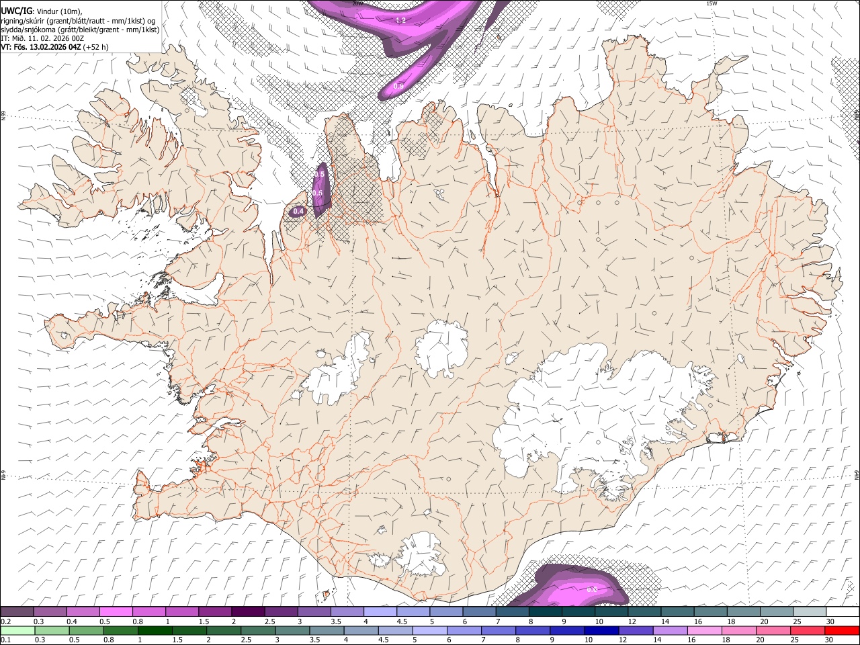Select the darkest green bottom legend swatch at 1
Image resolution: width=860 pixels, height=645 pixels.
(155, 630)
